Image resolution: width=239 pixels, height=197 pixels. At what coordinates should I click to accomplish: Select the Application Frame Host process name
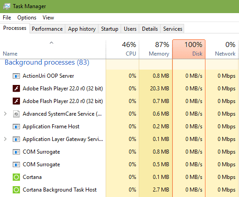(x=51, y=127)
